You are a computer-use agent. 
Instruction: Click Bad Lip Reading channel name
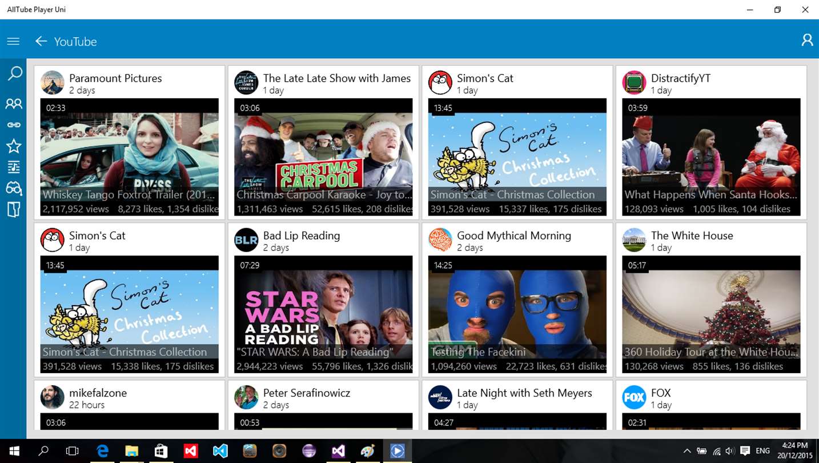coord(302,236)
